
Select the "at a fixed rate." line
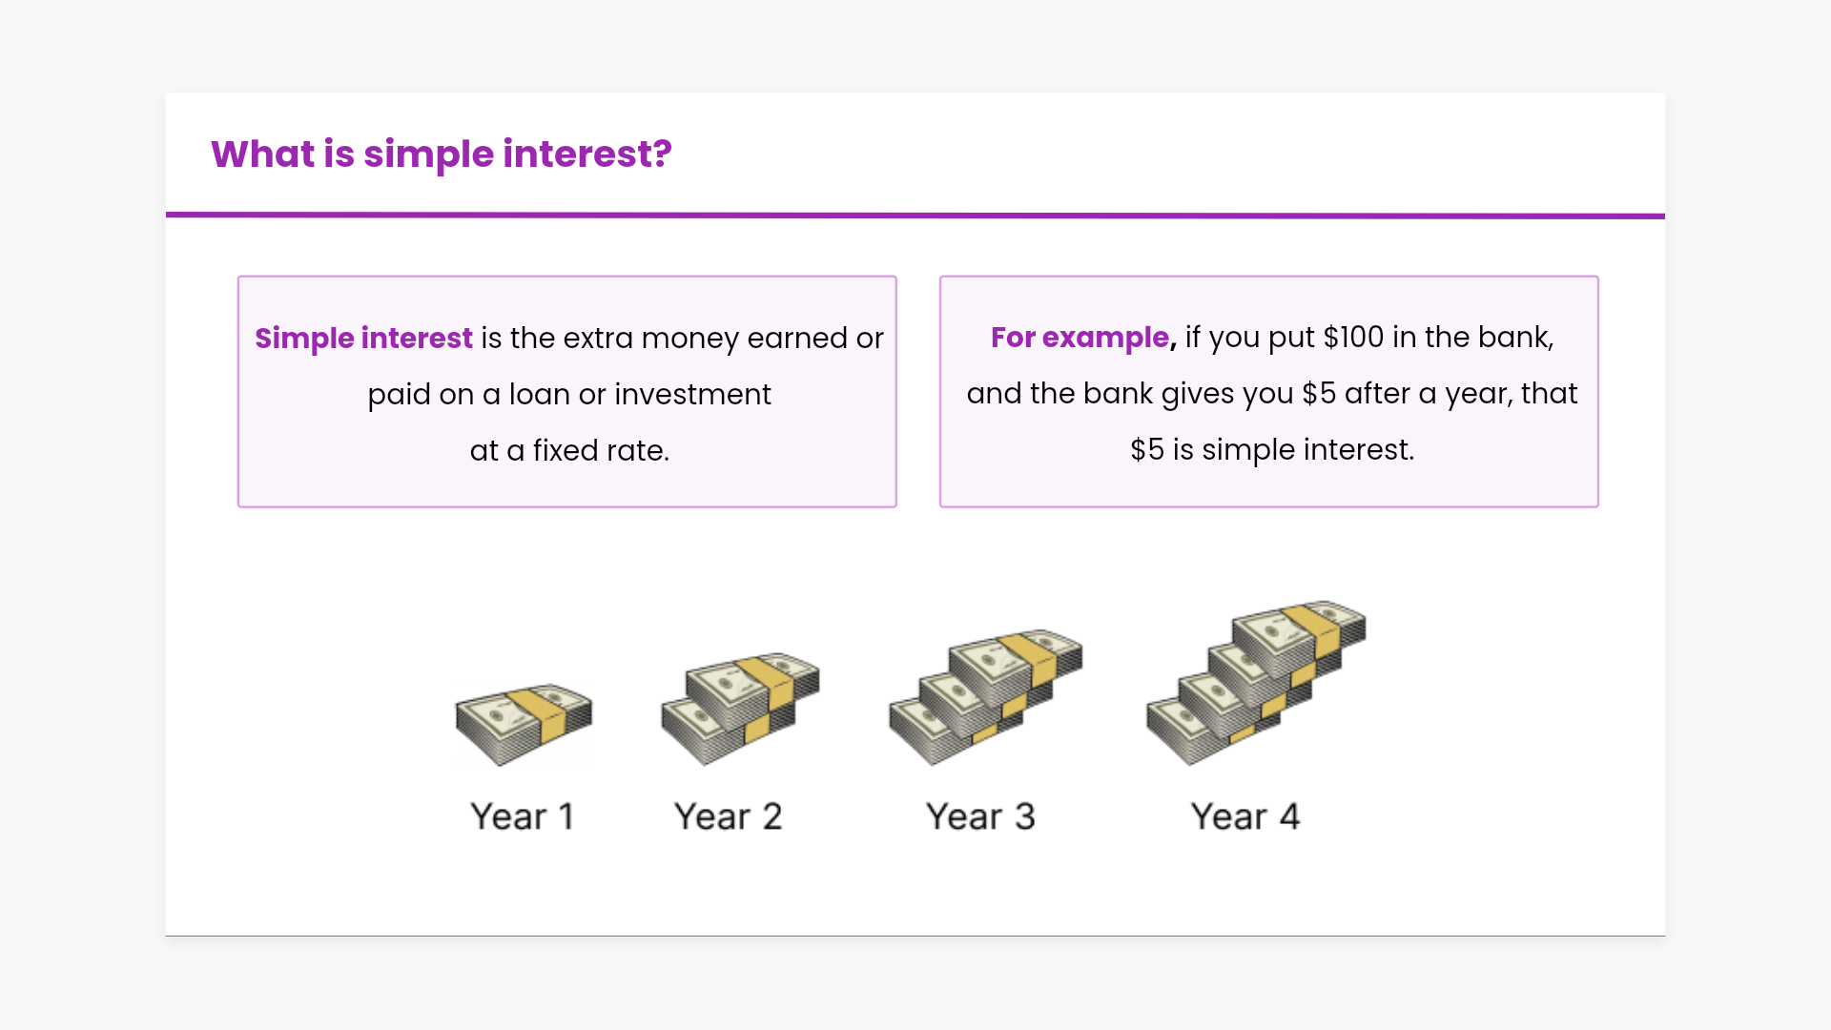pyautogui.click(x=569, y=451)
